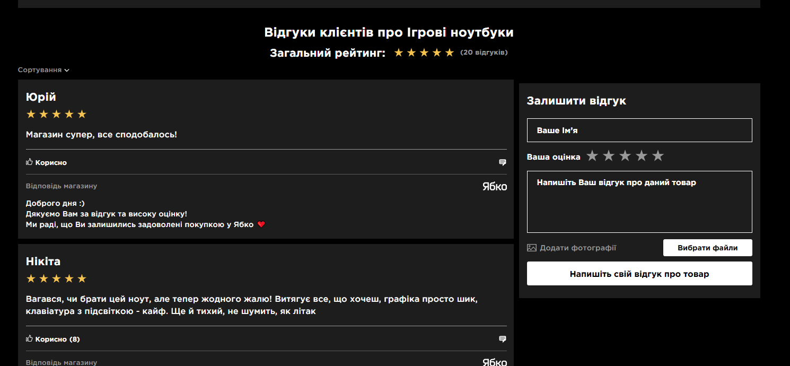Click the thumbs-up icon in Юрій's review
Viewport: 790px width, 366px height.
coord(30,162)
